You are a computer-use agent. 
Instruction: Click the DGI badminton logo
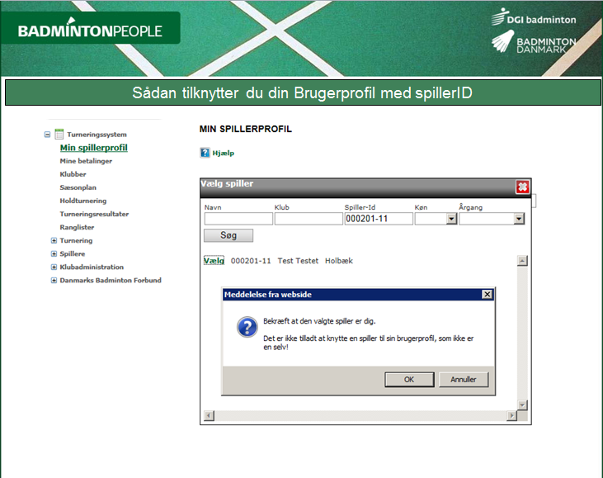point(533,18)
